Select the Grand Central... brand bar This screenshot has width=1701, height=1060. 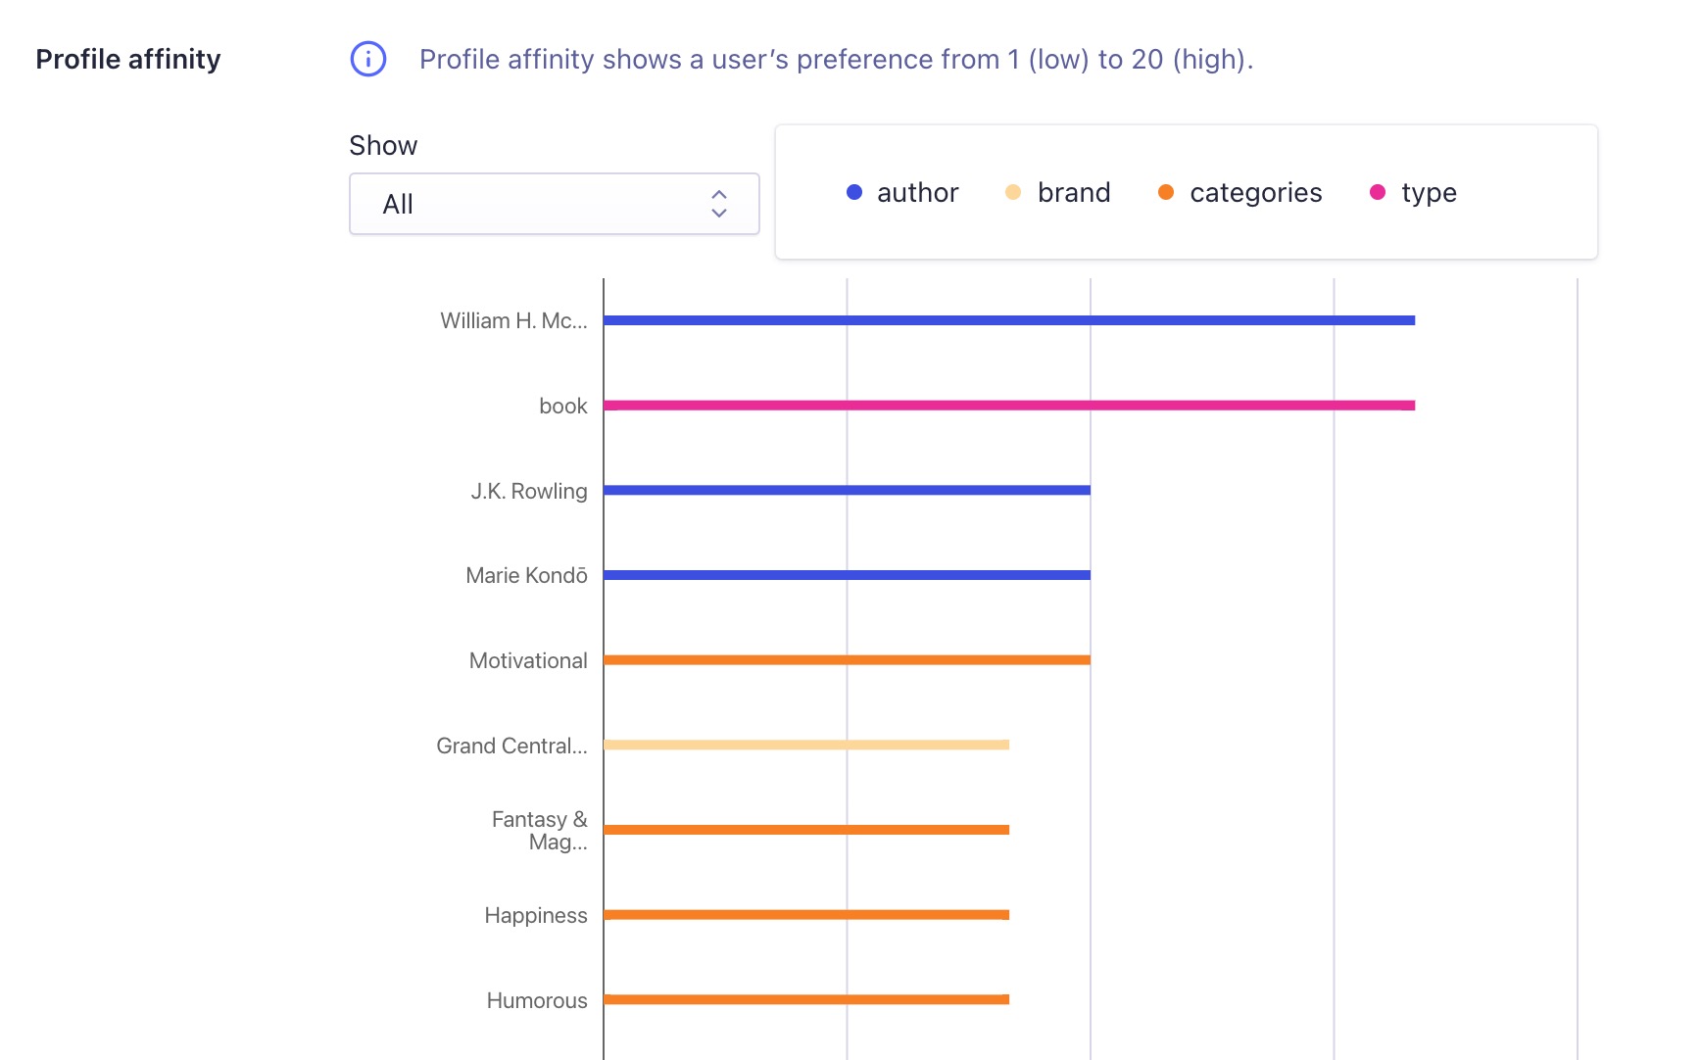[806, 745]
